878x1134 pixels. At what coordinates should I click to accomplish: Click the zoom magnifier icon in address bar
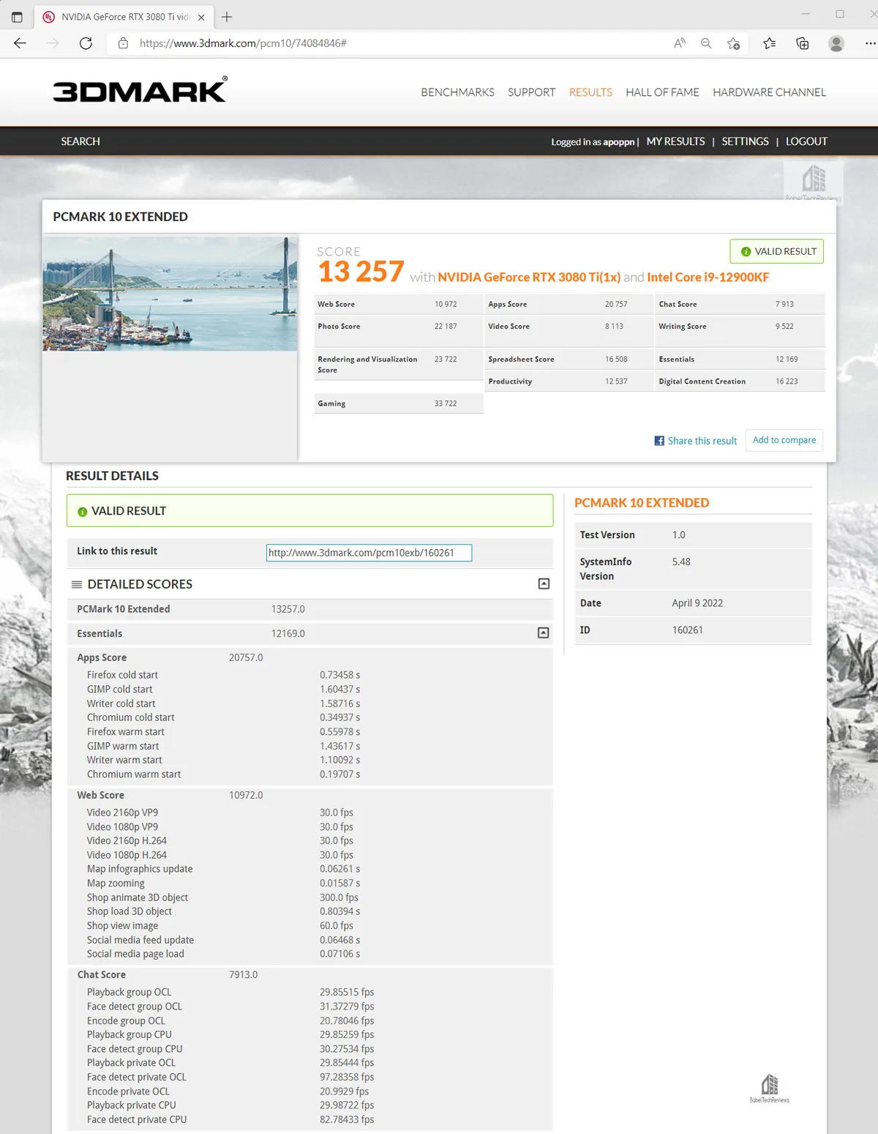coord(706,43)
